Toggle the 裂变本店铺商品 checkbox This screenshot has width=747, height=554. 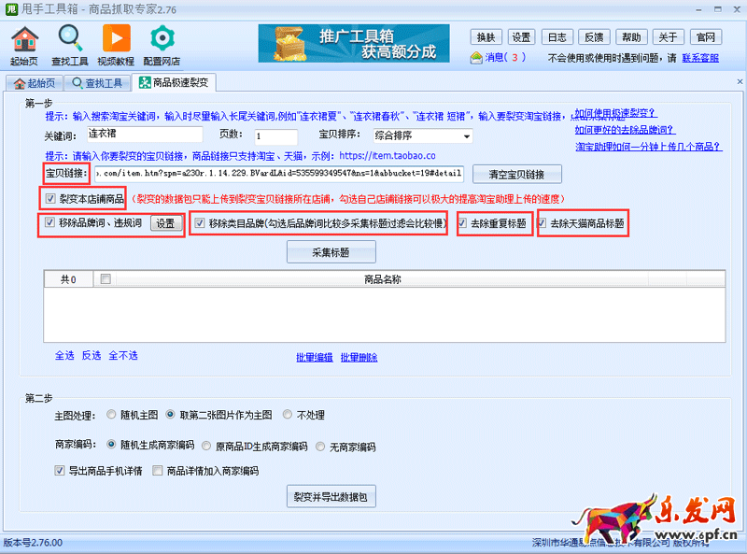coord(50,199)
